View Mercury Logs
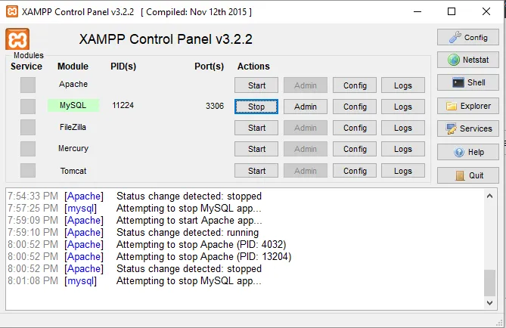The width and height of the screenshot is (506, 328). (x=403, y=150)
